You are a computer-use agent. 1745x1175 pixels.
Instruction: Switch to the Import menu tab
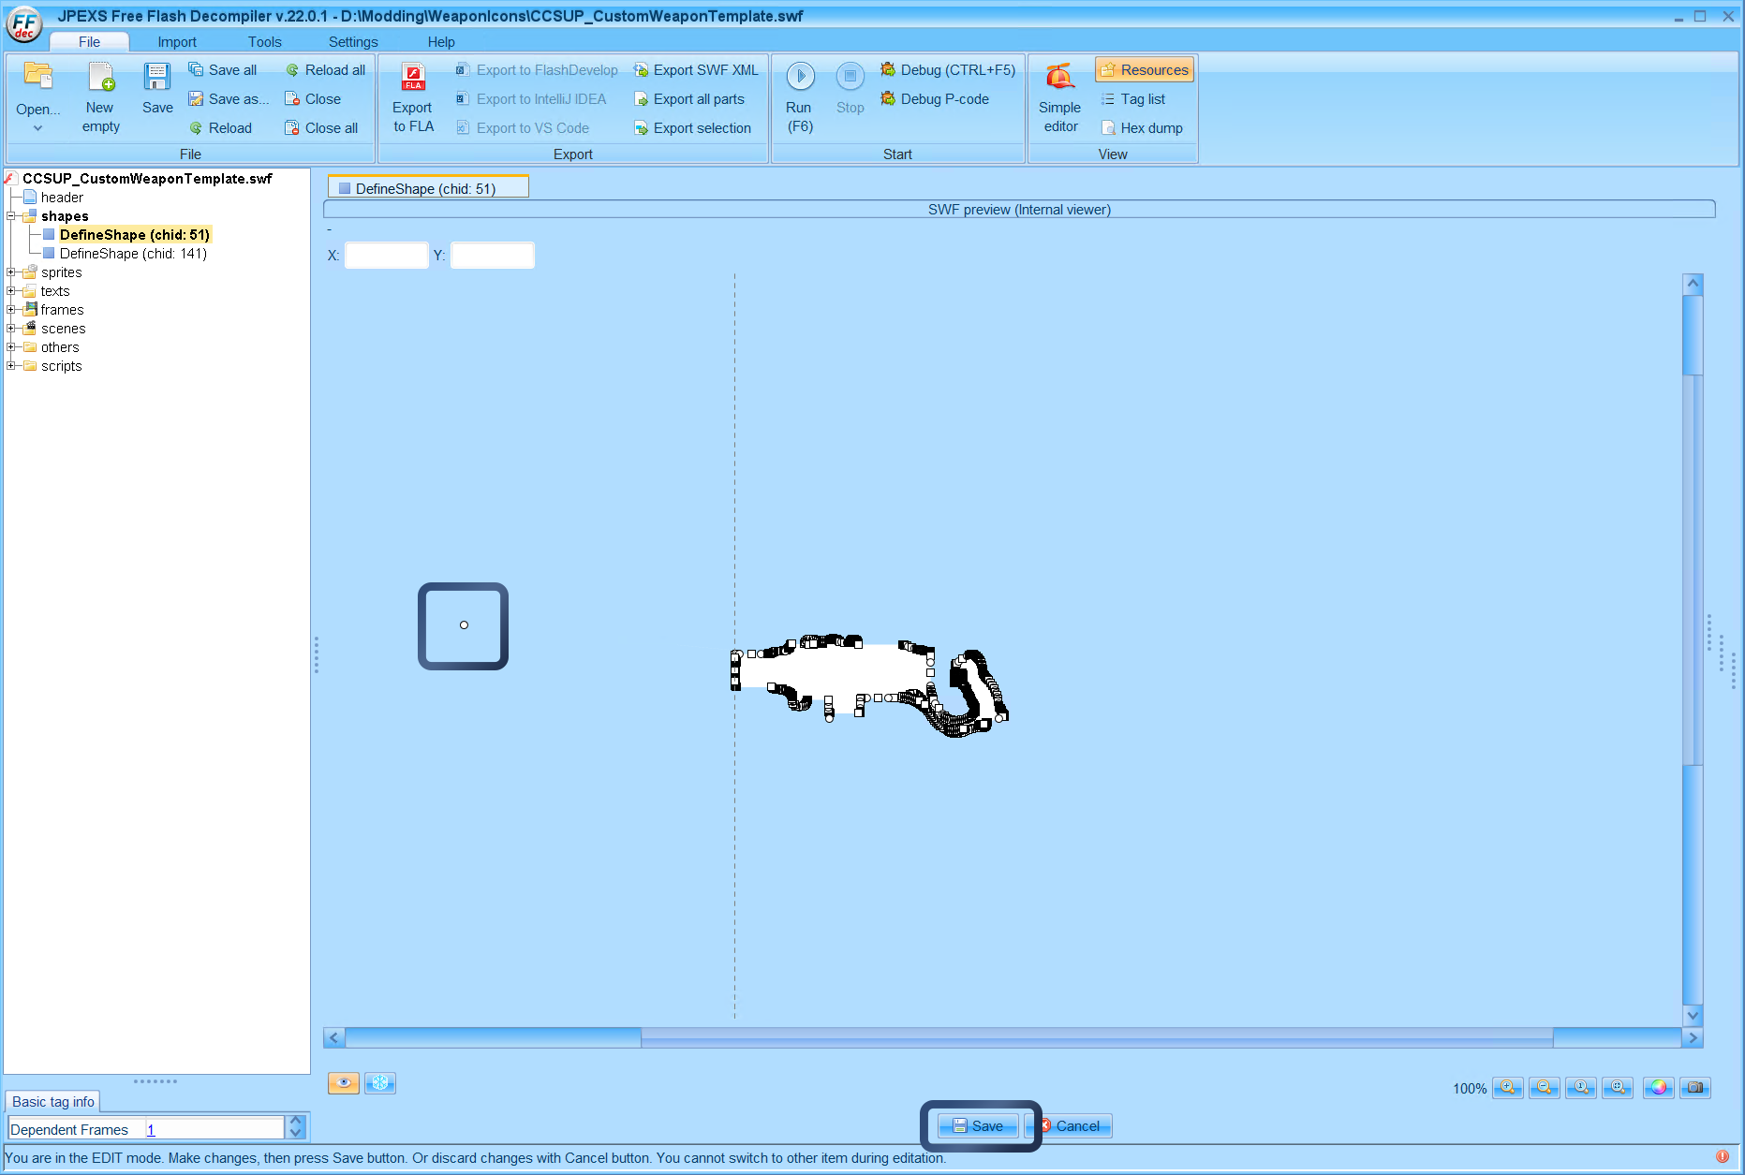[x=177, y=41]
